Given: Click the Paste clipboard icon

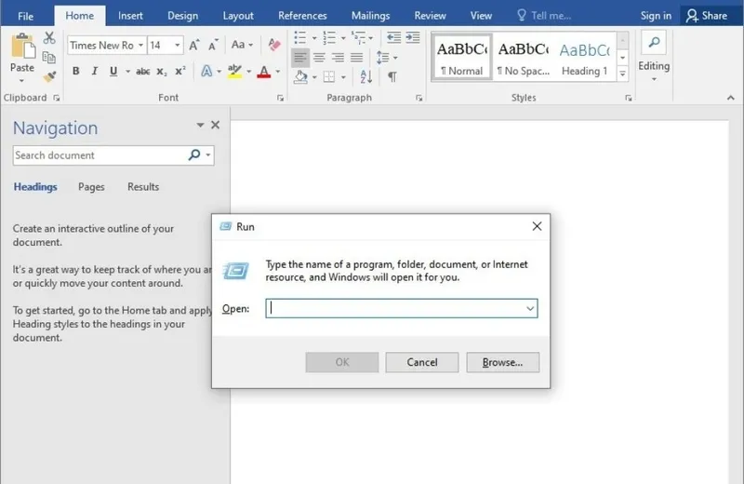Looking at the screenshot, I should click(22, 47).
